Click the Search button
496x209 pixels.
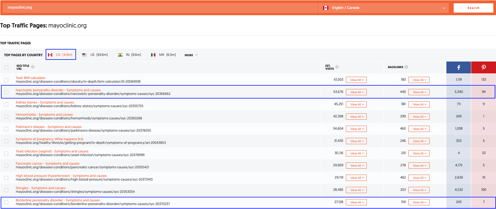pos(473,8)
